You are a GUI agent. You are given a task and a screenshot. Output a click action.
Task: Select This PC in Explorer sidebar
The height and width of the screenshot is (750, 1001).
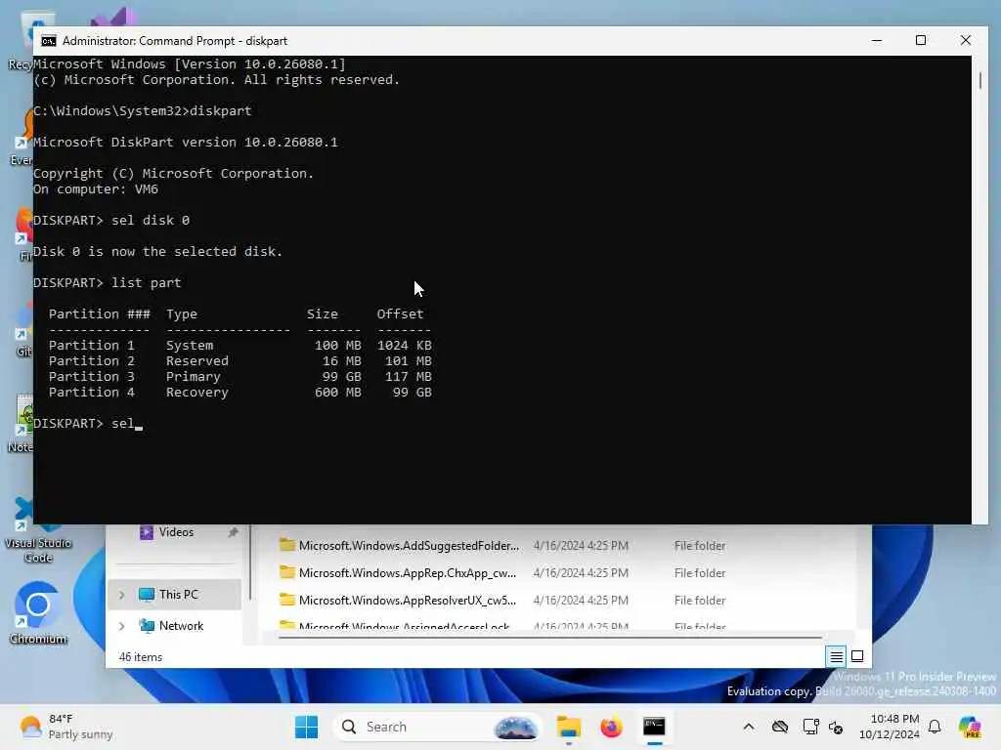(174, 595)
